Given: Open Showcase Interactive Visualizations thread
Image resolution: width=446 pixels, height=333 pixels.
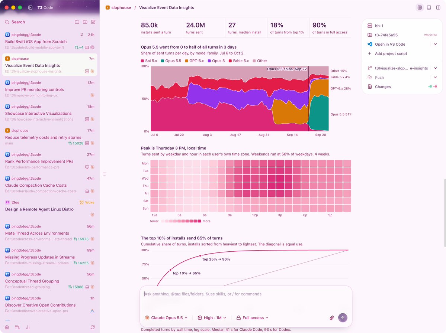Looking at the screenshot, I should (x=50, y=113).
